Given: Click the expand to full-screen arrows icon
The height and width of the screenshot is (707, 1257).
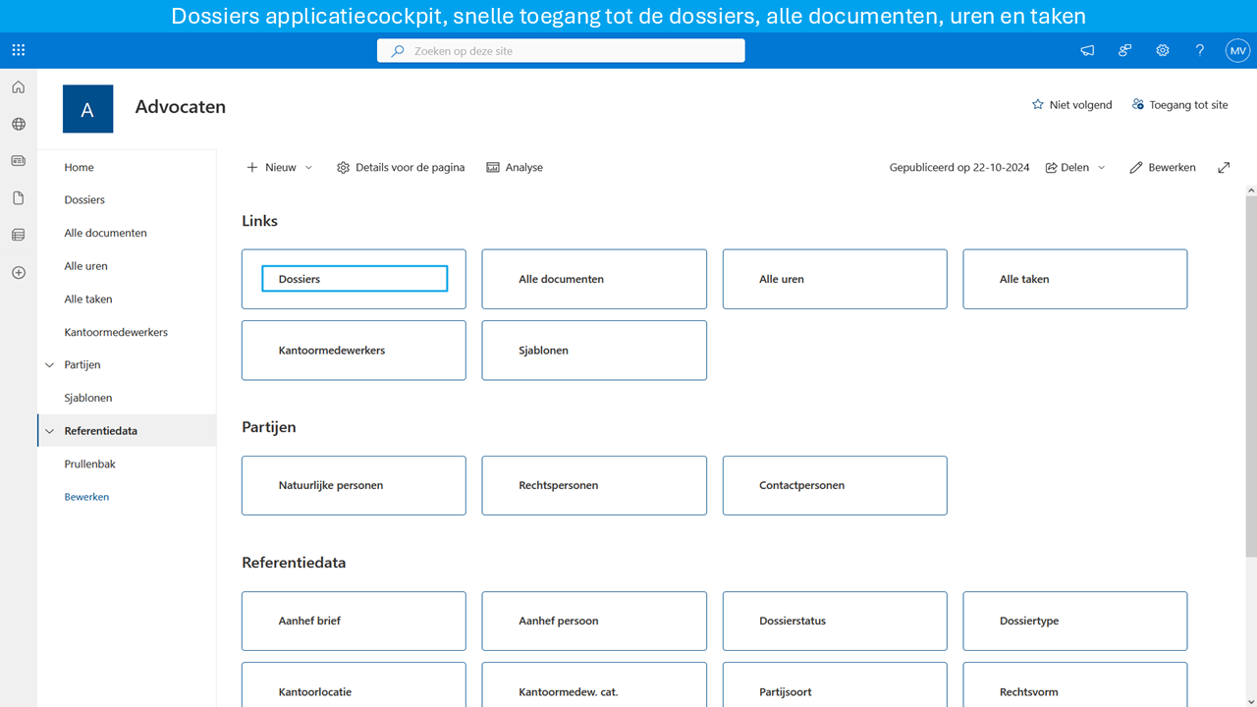Looking at the screenshot, I should pos(1224,168).
